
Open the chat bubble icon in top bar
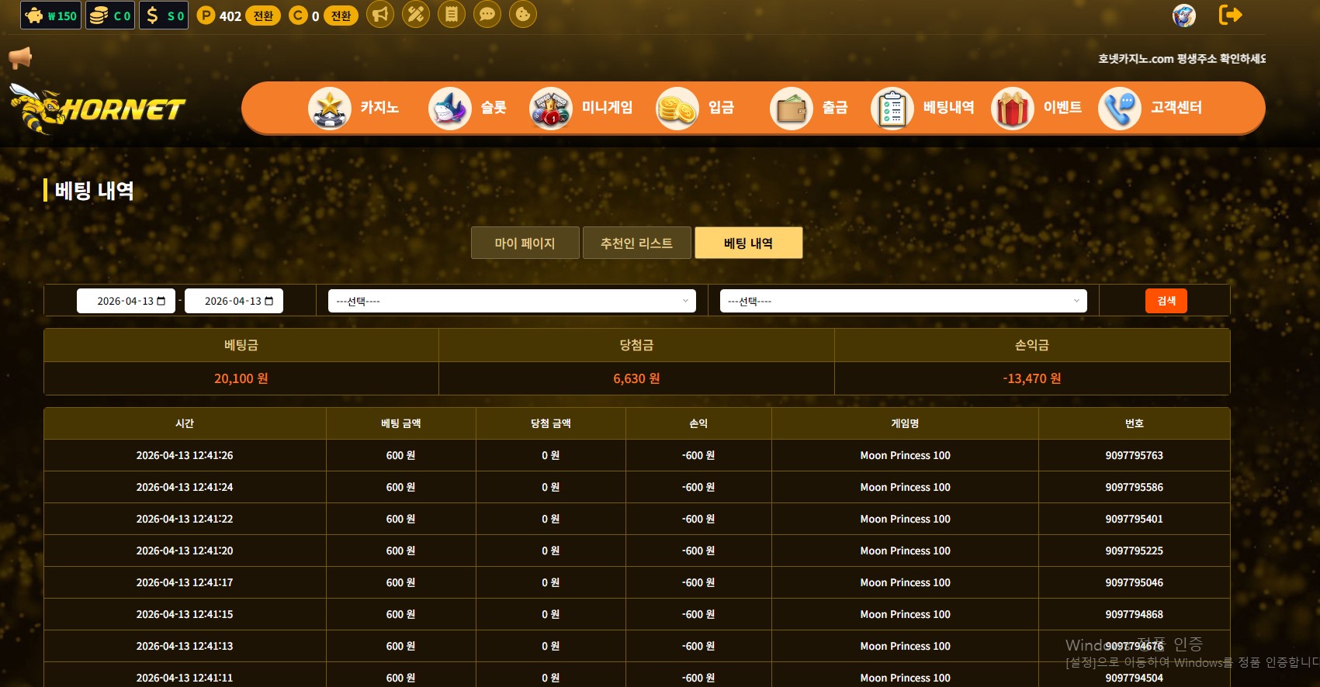coord(487,15)
